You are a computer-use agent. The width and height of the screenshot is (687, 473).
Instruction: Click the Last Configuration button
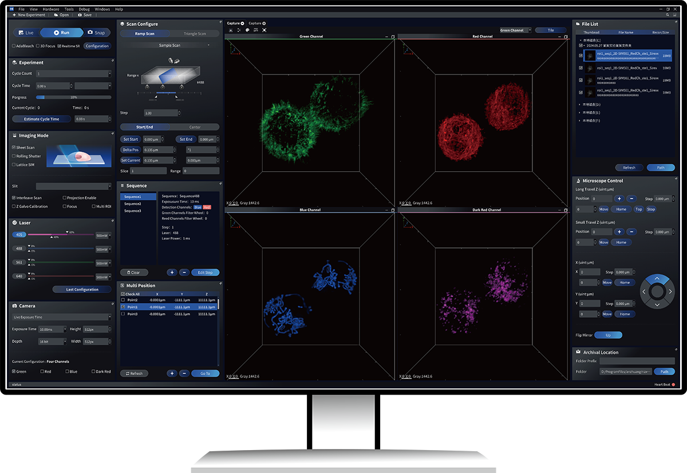[82, 290]
